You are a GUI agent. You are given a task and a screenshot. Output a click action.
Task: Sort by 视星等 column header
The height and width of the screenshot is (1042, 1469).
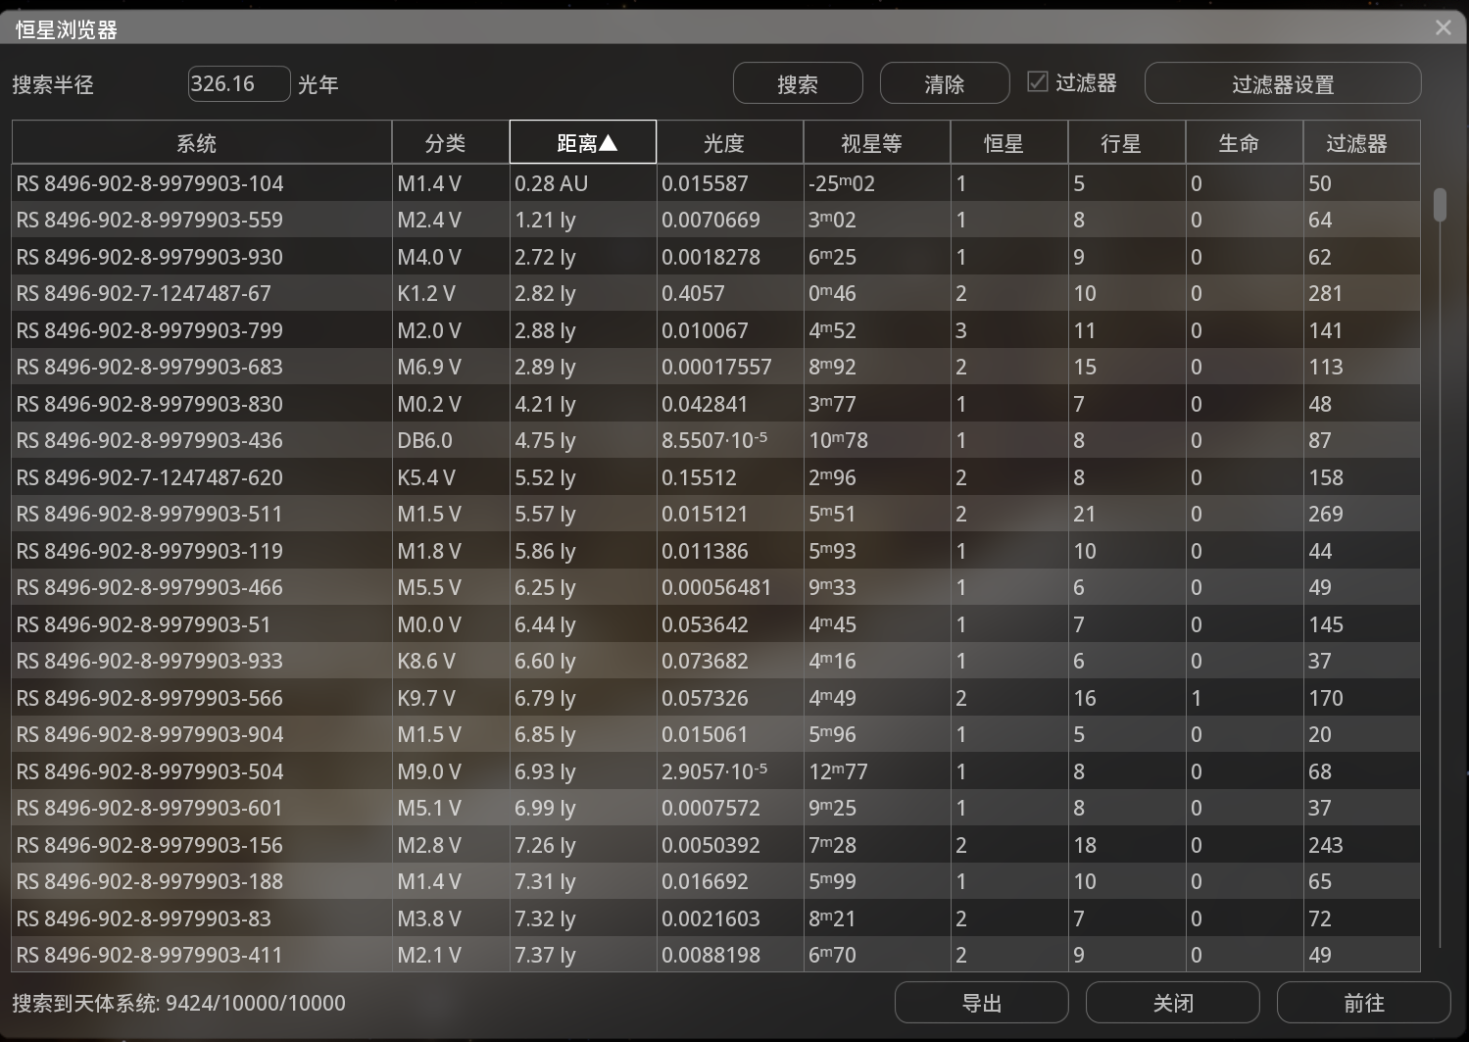877,143
